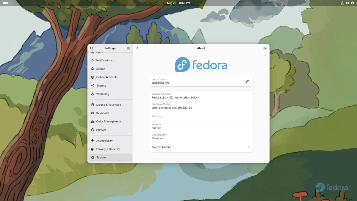Click the search icon in Settings header
This screenshot has height=201, width=357.
[92, 48]
